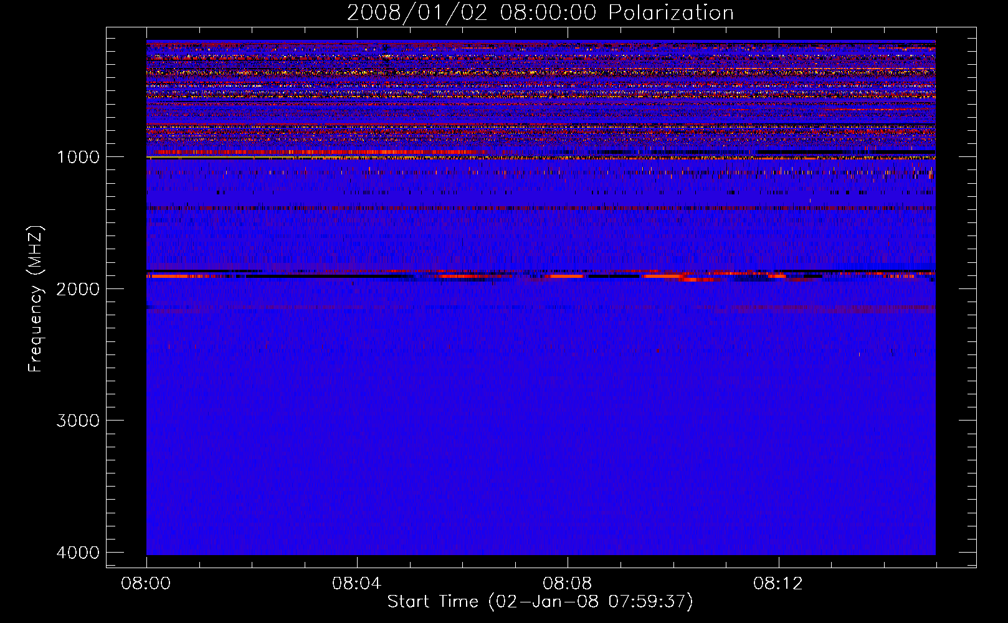Select the 'Frequency (MHZ)' axis label

[x=36, y=299]
